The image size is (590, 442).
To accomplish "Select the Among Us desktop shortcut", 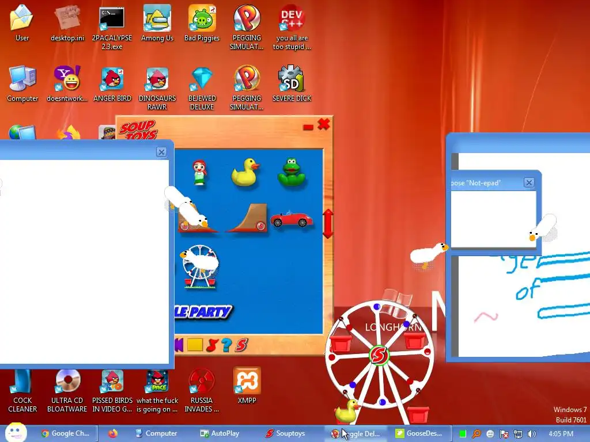I will click(x=157, y=23).
